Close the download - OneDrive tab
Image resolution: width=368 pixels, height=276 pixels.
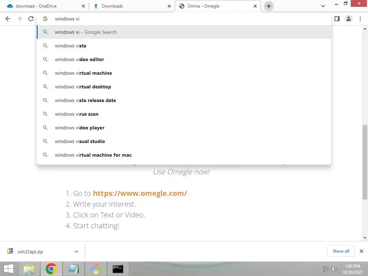pos(83,6)
